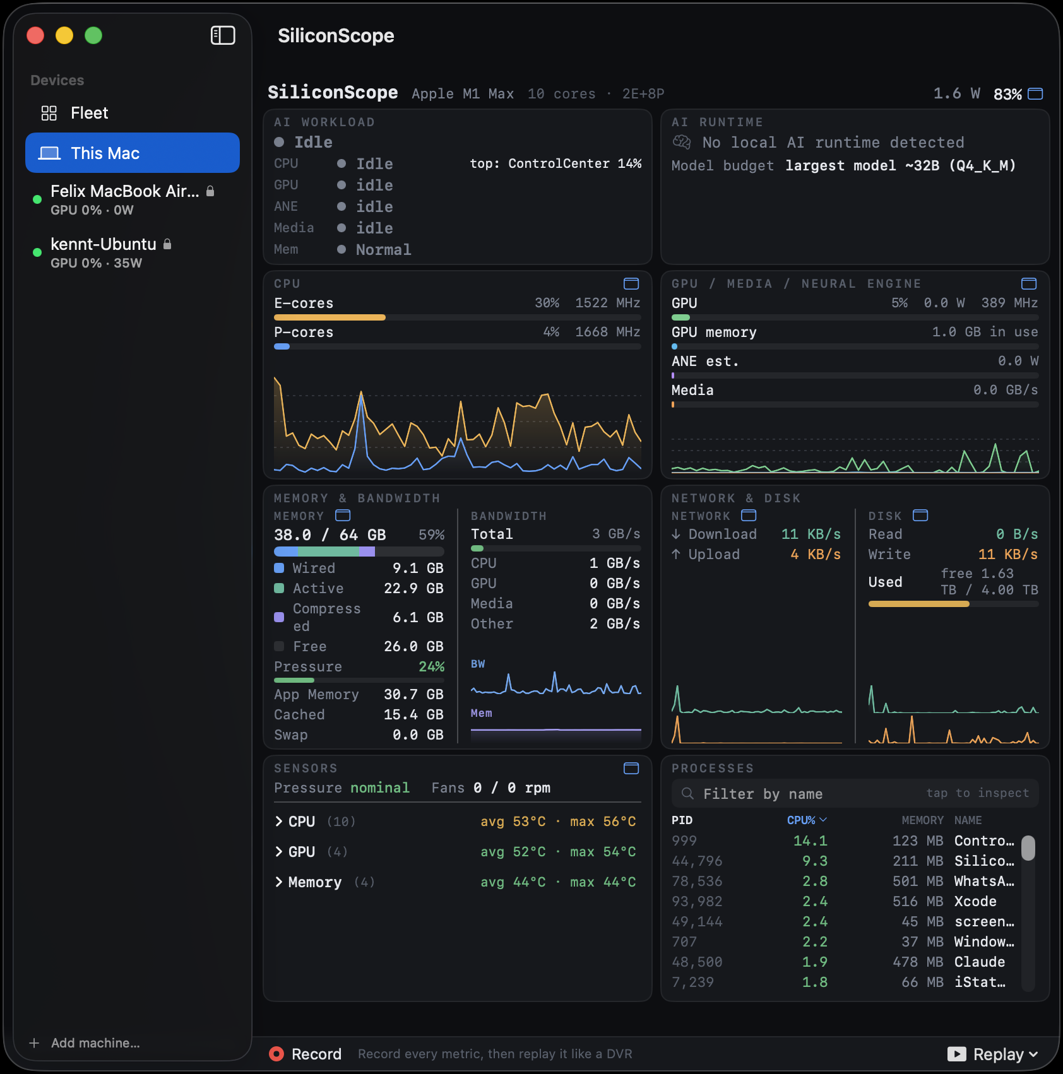Image resolution: width=1063 pixels, height=1074 pixels.
Task: Click the search magnifier in Processes filter
Action: [x=688, y=793]
